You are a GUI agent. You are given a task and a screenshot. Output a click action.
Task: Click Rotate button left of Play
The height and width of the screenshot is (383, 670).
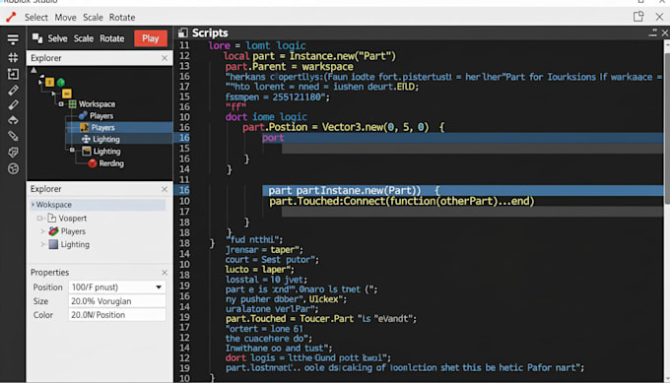click(x=112, y=38)
